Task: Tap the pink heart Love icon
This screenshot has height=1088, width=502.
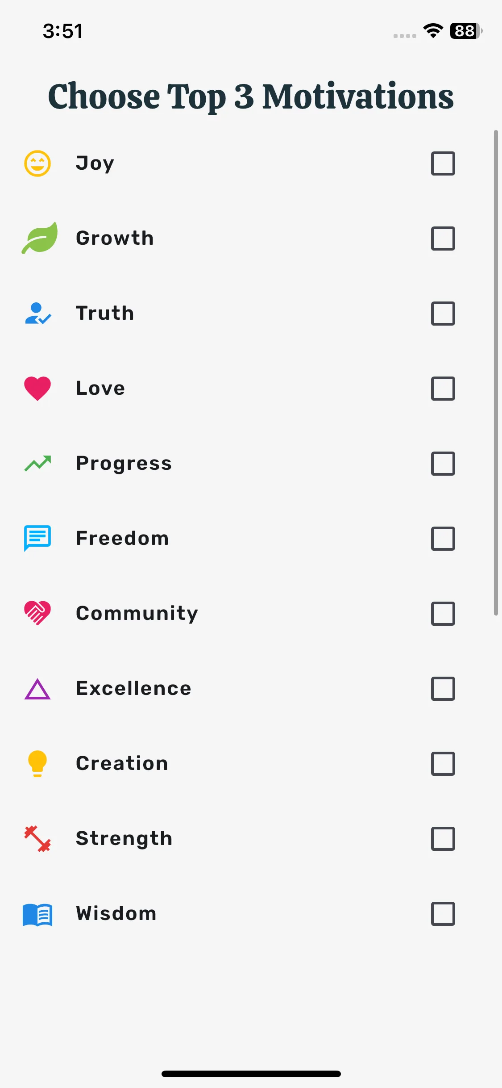Action: click(x=37, y=389)
